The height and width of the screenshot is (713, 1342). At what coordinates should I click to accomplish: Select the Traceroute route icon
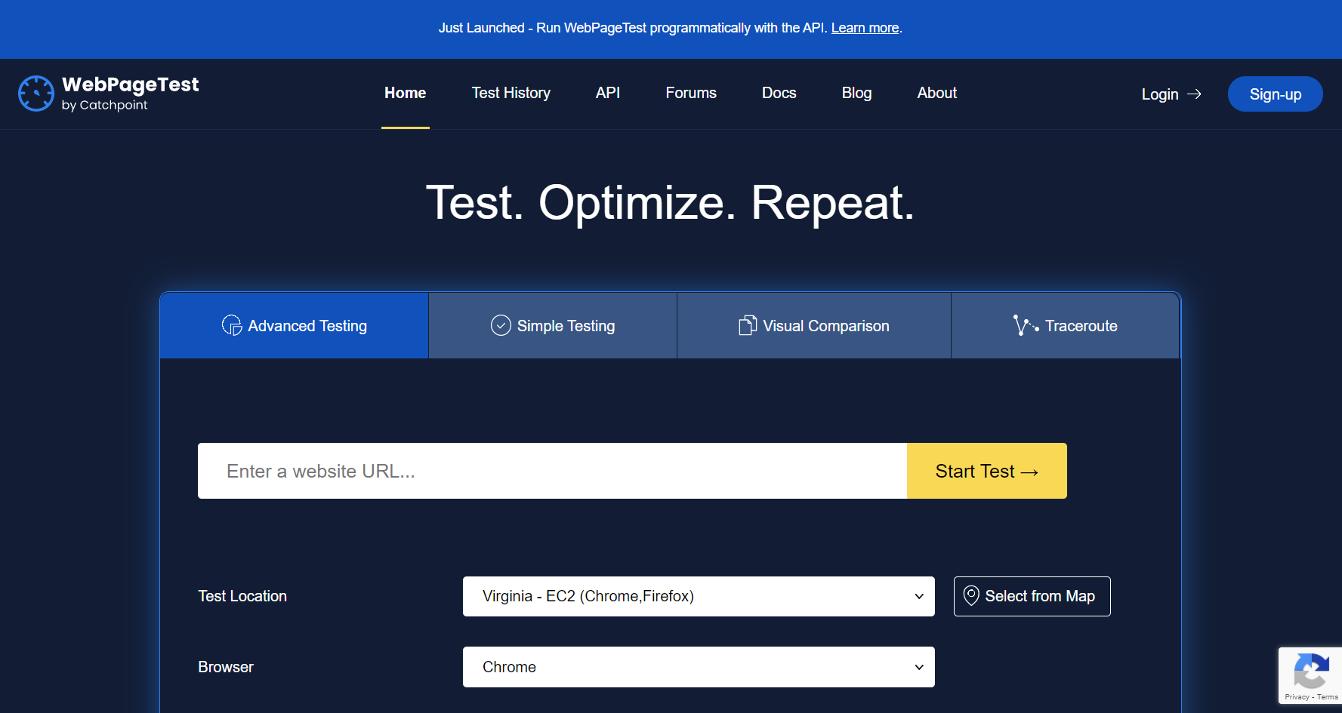coord(1026,325)
